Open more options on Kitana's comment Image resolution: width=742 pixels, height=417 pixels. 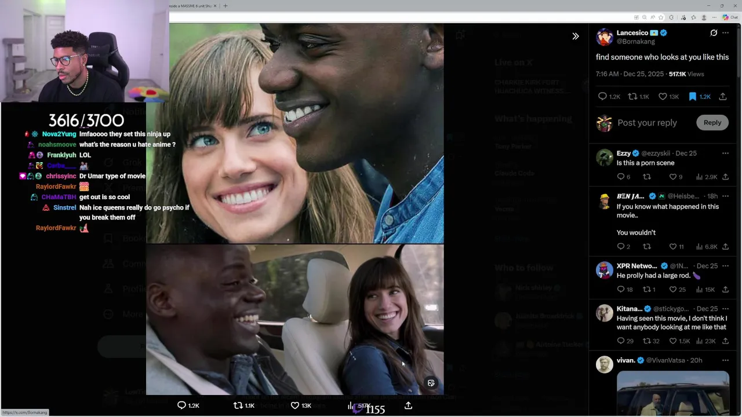point(725,309)
